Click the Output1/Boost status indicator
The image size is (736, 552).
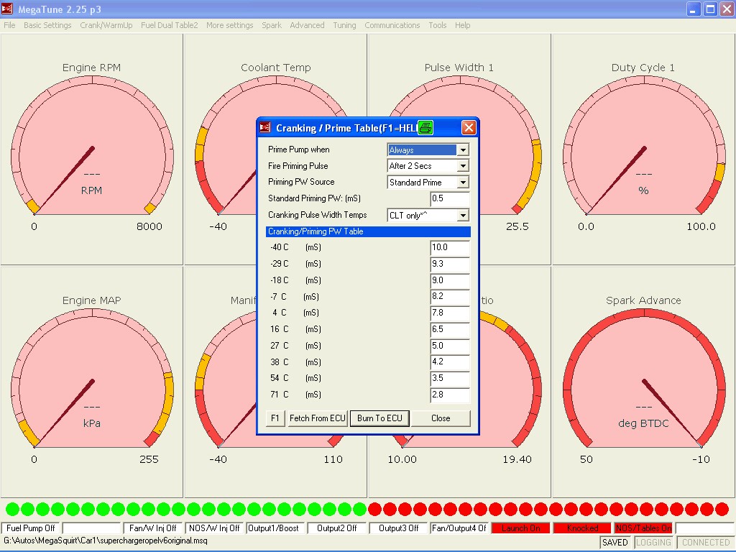coord(275,528)
